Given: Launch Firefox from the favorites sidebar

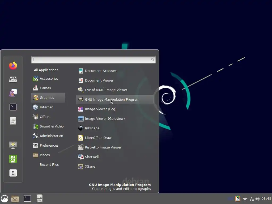Looking at the screenshot, I should (x=13, y=65).
